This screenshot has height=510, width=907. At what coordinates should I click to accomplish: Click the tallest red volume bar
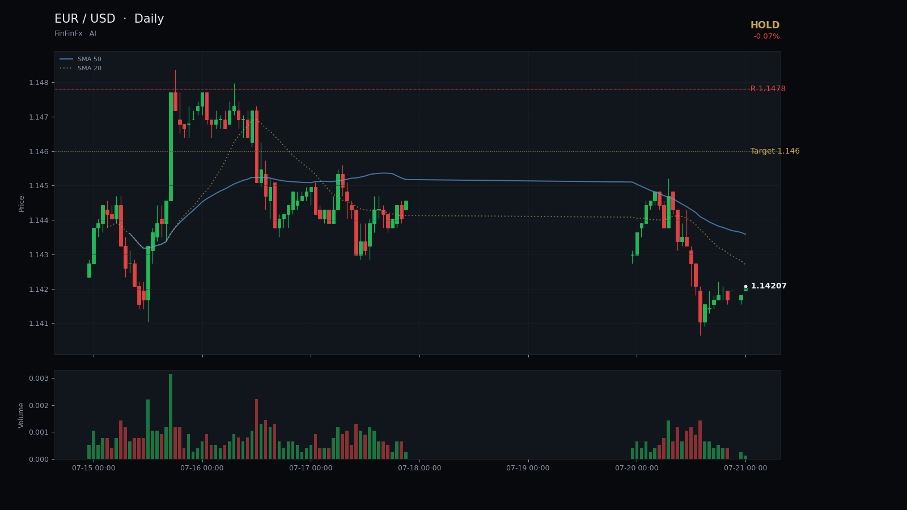click(x=256, y=429)
